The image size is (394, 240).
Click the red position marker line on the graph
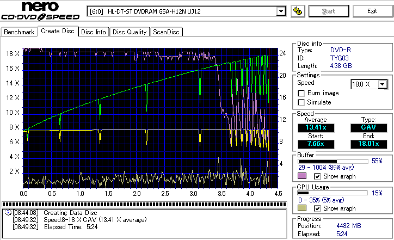269,118
